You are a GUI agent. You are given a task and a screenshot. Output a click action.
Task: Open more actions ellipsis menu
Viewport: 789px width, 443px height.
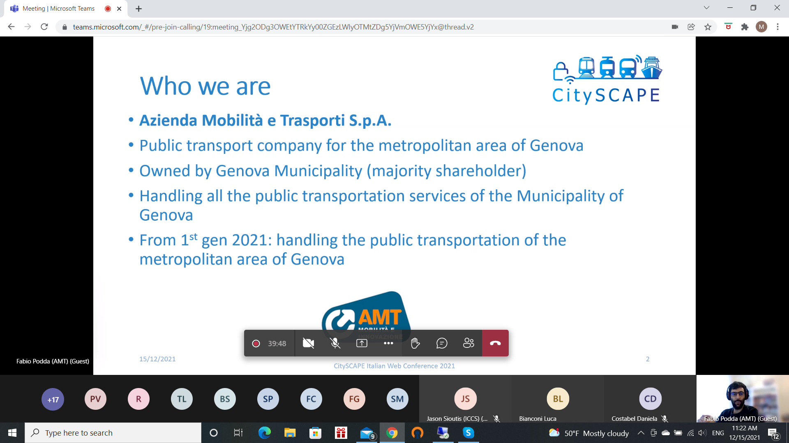point(388,343)
